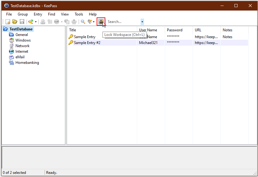Click the Copy User Name toolbar icon
This screenshot has height=177, width=258.
click(43, 22)
